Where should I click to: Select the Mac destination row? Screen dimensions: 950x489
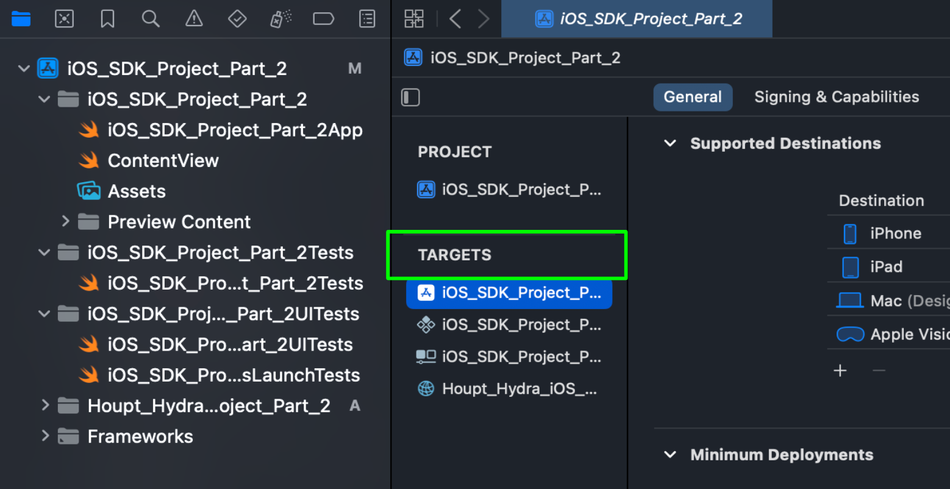click(x=888, y=301)
